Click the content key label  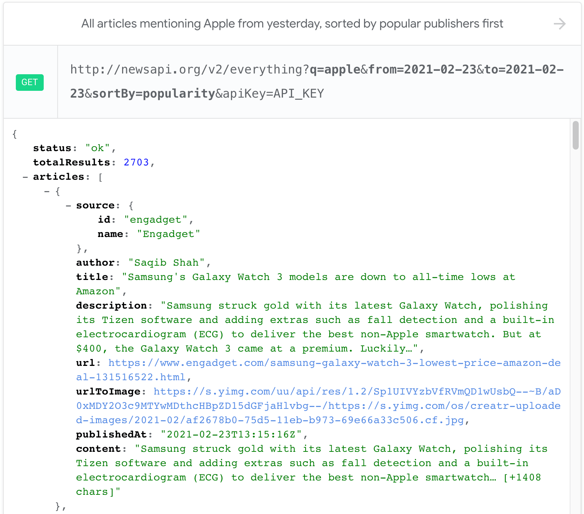tap(99, 449)
